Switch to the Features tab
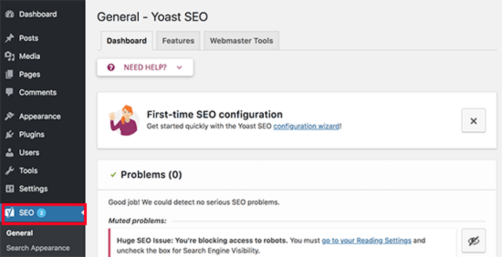Viewport: 502px width, 257px height. pos(178,41)
